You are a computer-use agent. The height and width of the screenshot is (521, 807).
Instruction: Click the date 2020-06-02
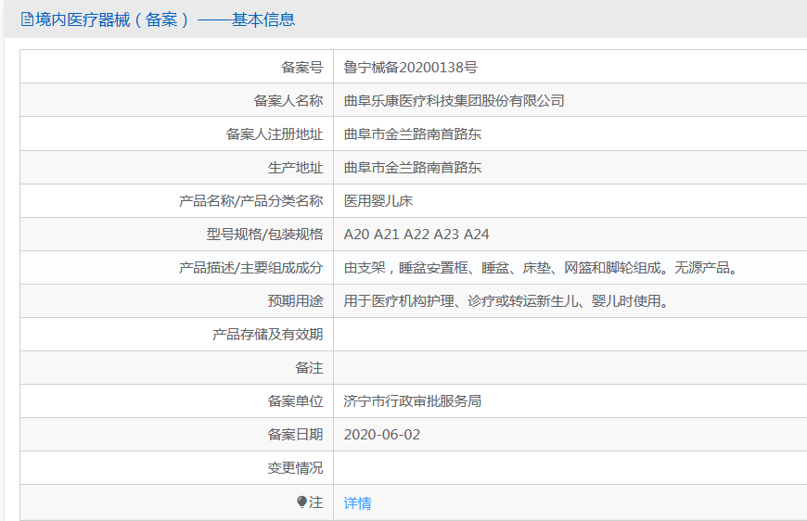pyautogui.click(x=382, y=435)
